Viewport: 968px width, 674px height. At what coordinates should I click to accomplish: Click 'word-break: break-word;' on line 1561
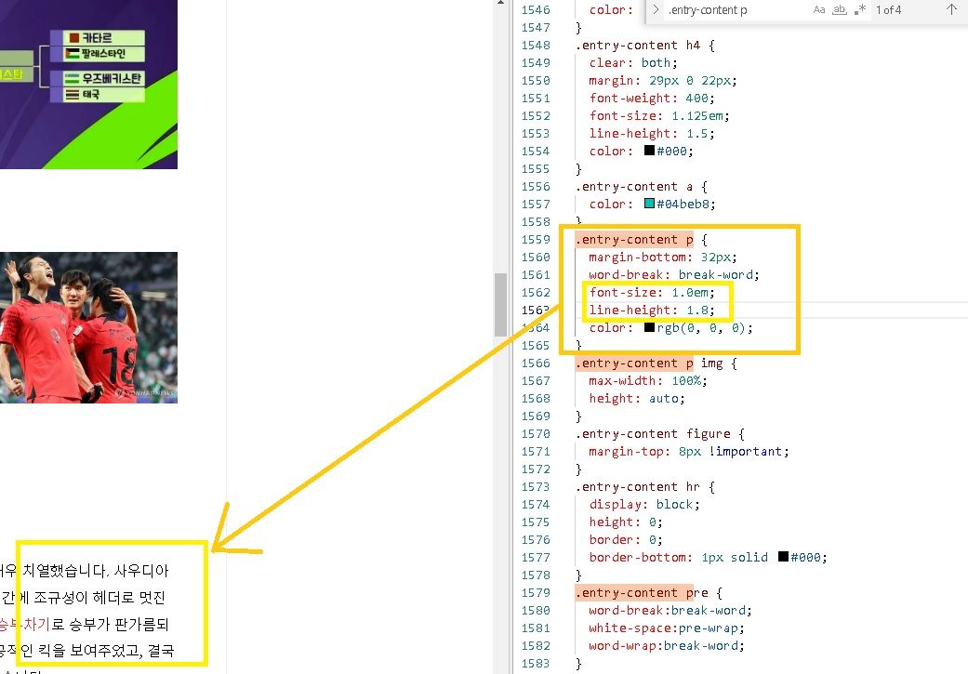(674, 274)
